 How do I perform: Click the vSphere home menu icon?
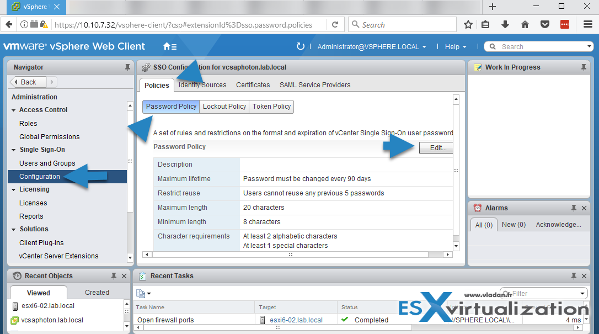pos(170,46)
